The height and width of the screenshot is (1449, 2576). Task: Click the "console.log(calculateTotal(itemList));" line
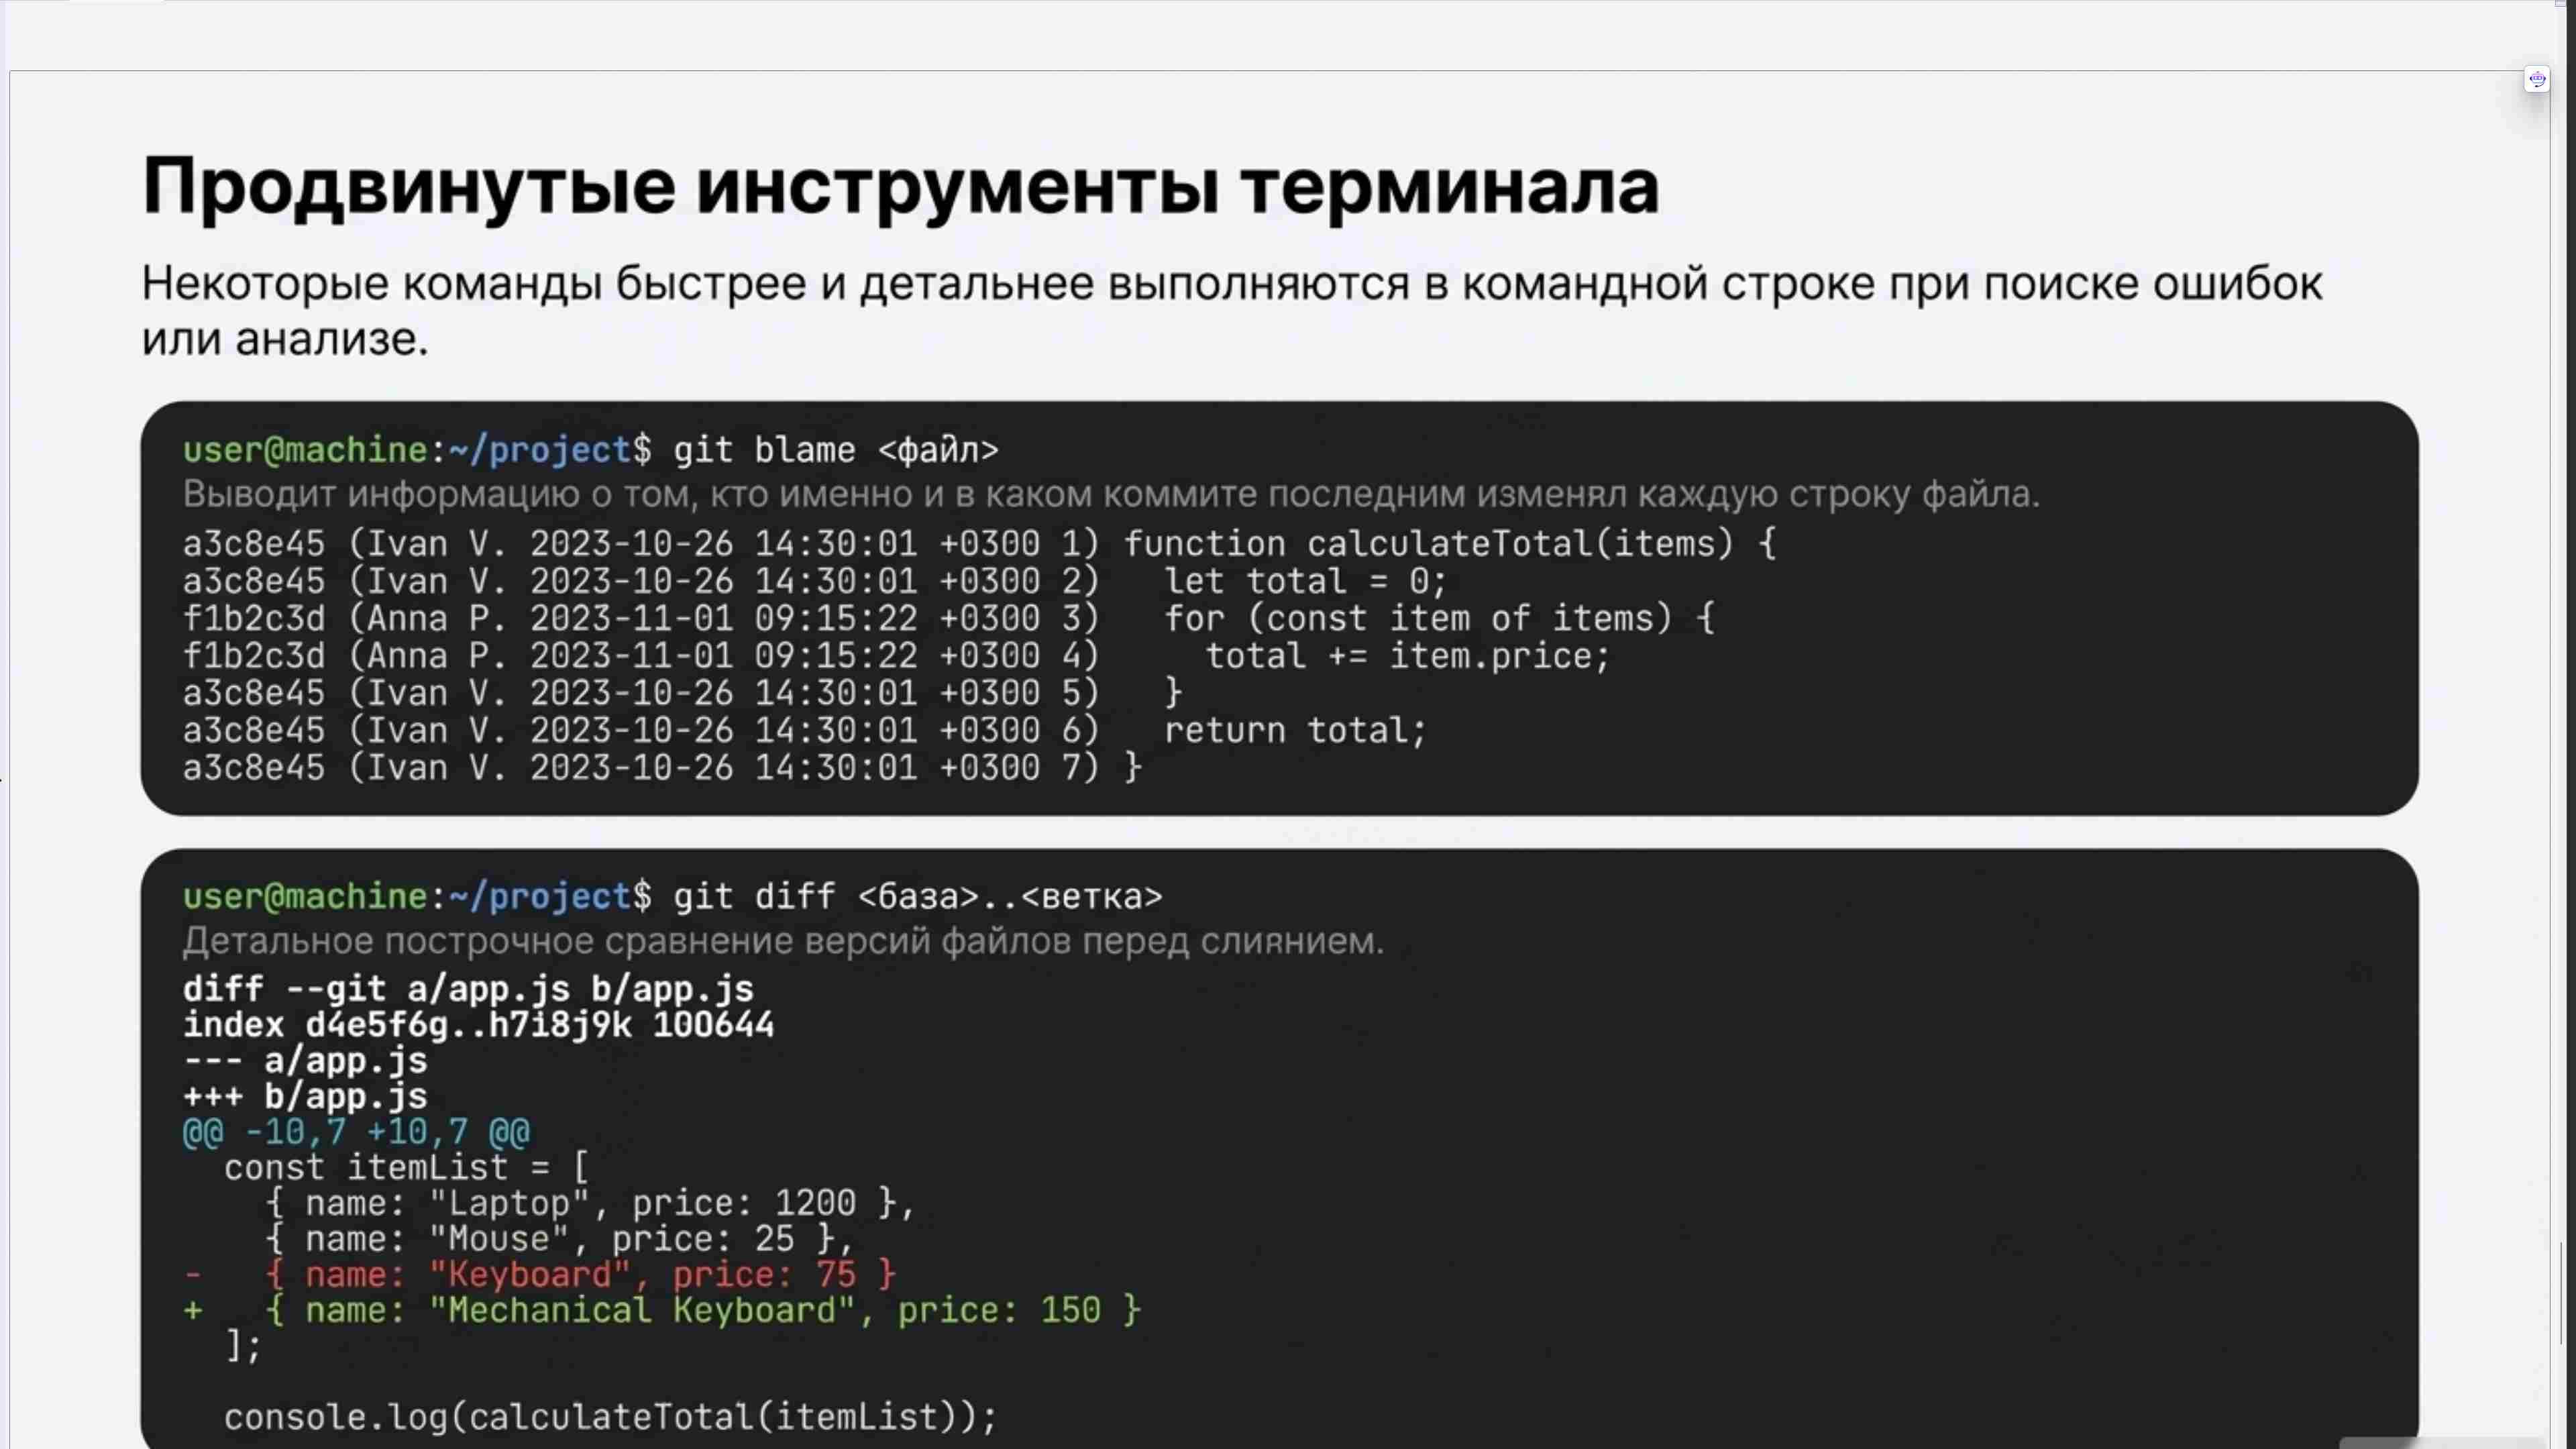pos(610,1418)
